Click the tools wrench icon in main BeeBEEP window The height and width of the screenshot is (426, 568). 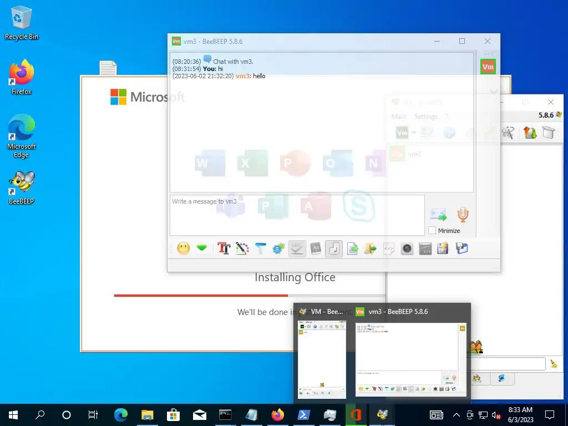point(508,133)
